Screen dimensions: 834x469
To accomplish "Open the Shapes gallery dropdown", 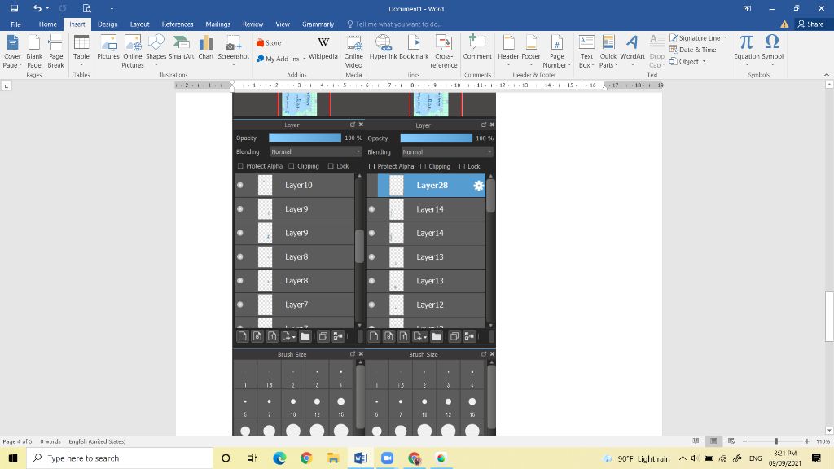I will point(156,65).
